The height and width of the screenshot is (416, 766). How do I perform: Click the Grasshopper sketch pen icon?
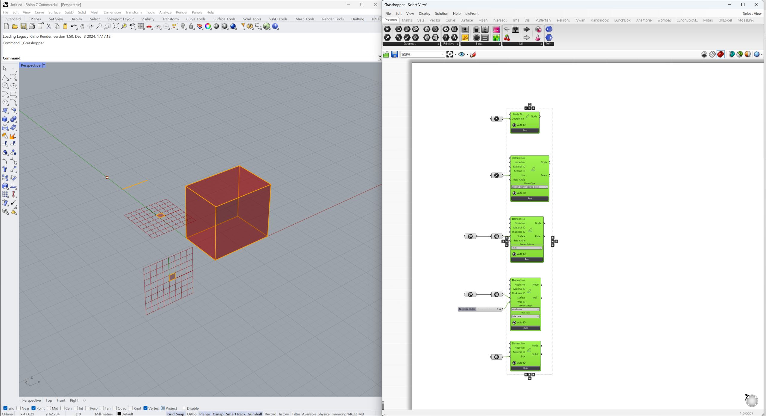click(x=473, y=54)
